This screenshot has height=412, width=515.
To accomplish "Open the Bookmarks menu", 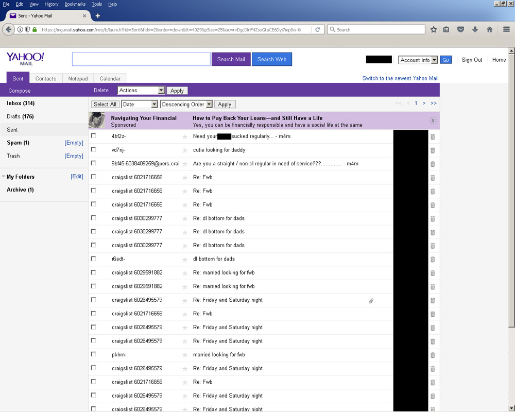I will pyautogui.click(x=75, y=4).
